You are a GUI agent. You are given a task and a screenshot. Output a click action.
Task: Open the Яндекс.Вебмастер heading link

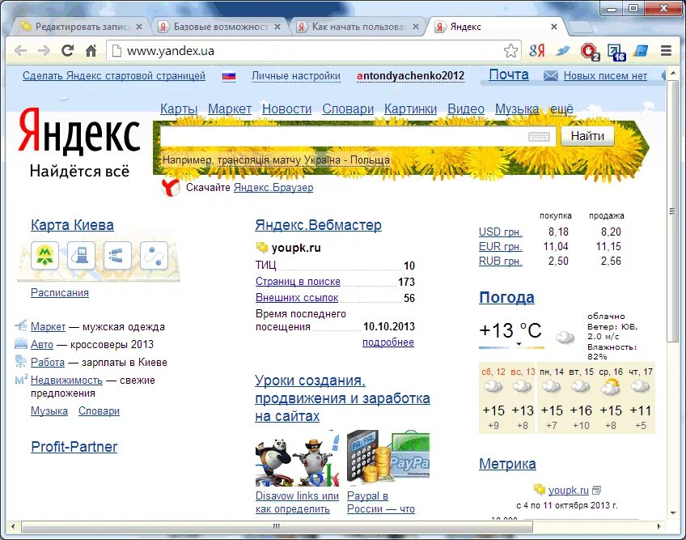(318, 225)
